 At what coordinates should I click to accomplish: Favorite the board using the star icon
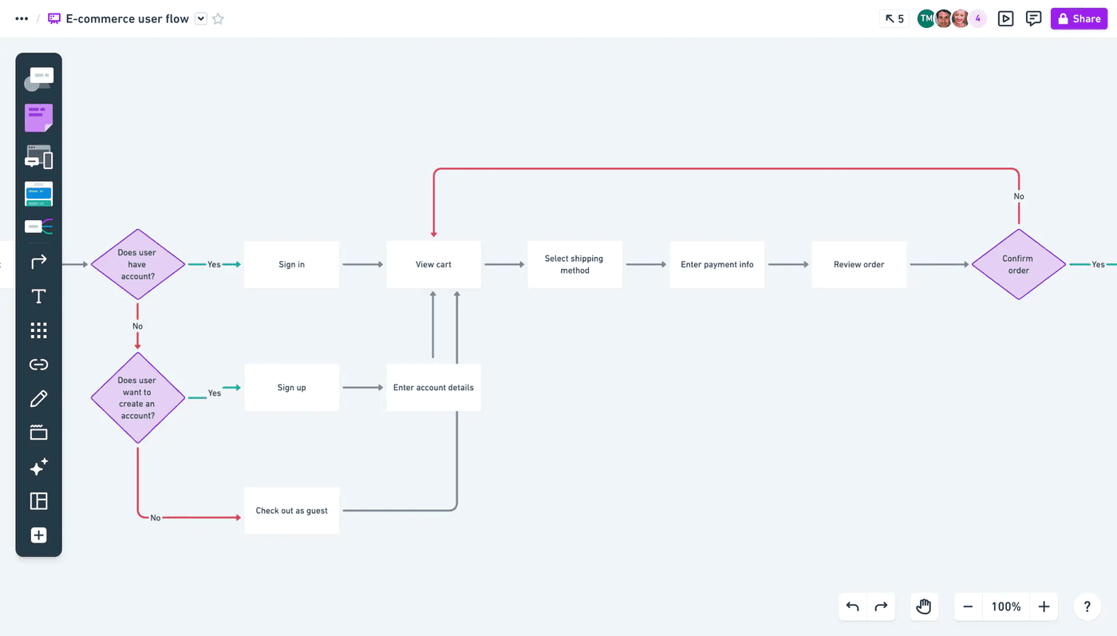(218, 18)
